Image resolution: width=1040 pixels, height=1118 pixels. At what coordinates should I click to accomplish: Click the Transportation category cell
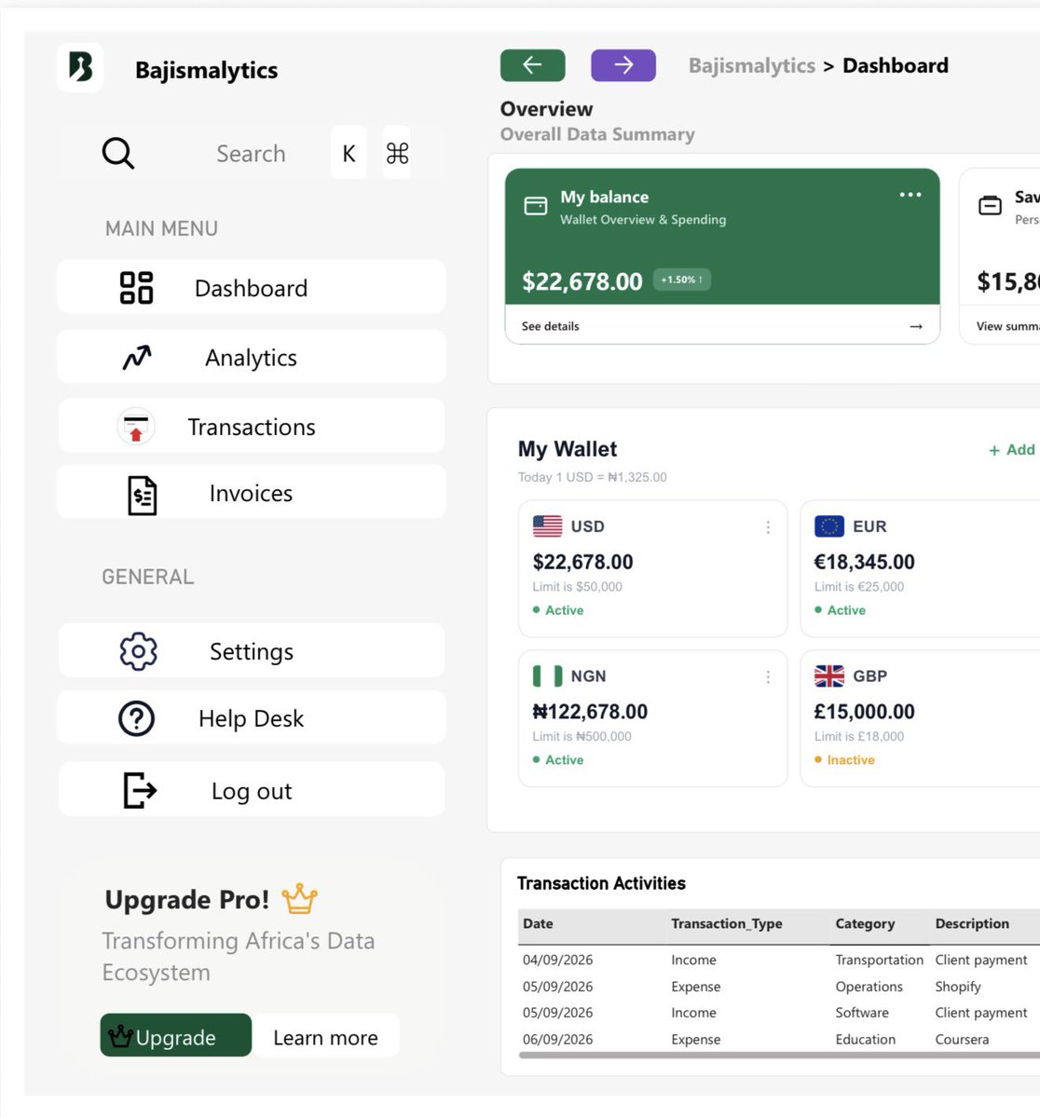click(879, 960)
